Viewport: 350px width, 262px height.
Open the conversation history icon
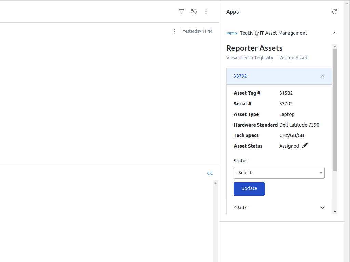coord(194,12)
